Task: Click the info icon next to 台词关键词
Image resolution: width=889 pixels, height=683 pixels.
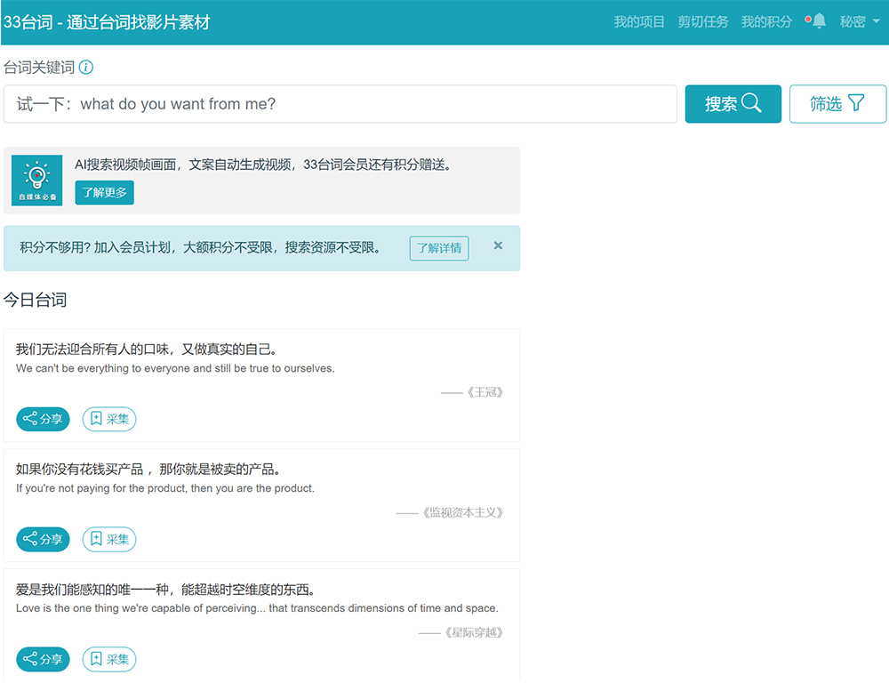Action: (86, 68)
